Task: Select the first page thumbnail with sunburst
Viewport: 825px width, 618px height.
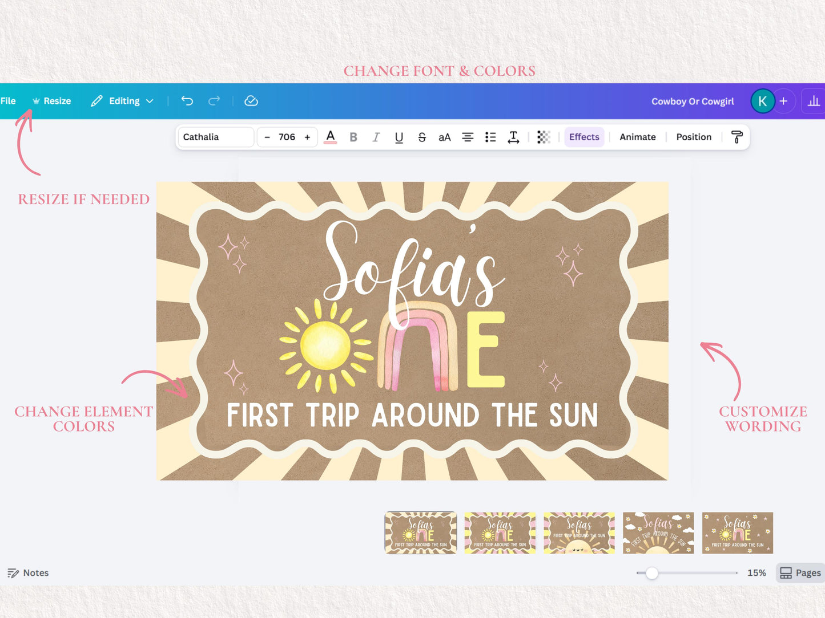Action: 421,533
